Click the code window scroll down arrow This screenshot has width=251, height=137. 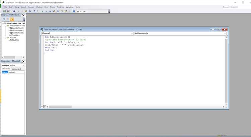click(226, 104)
